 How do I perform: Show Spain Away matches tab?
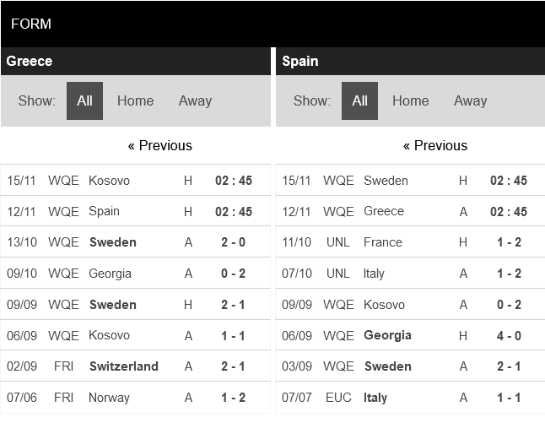point(470,100)
